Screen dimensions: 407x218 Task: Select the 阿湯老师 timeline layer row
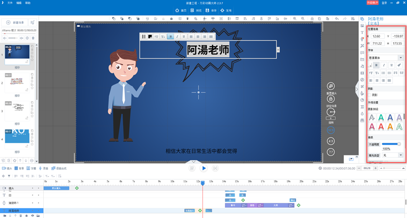[22, 210]
